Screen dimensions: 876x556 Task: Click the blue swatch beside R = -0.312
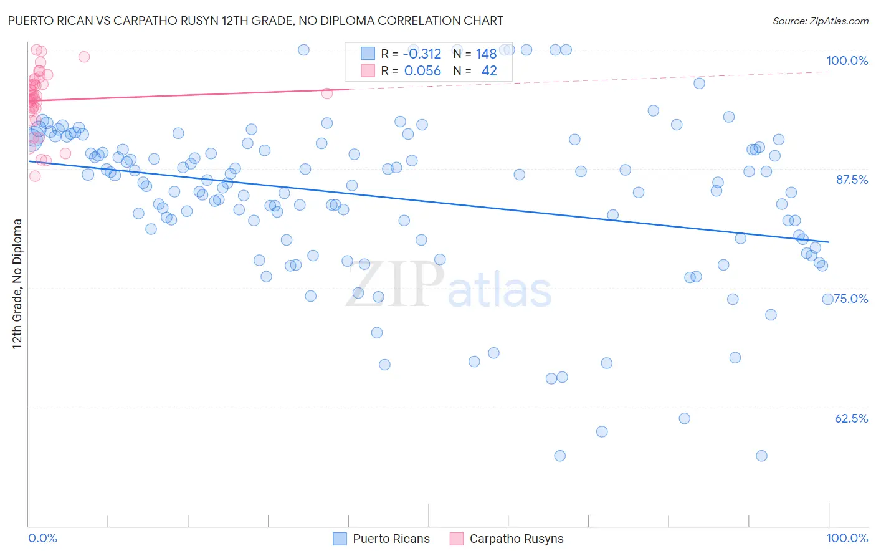coord(368,54)
